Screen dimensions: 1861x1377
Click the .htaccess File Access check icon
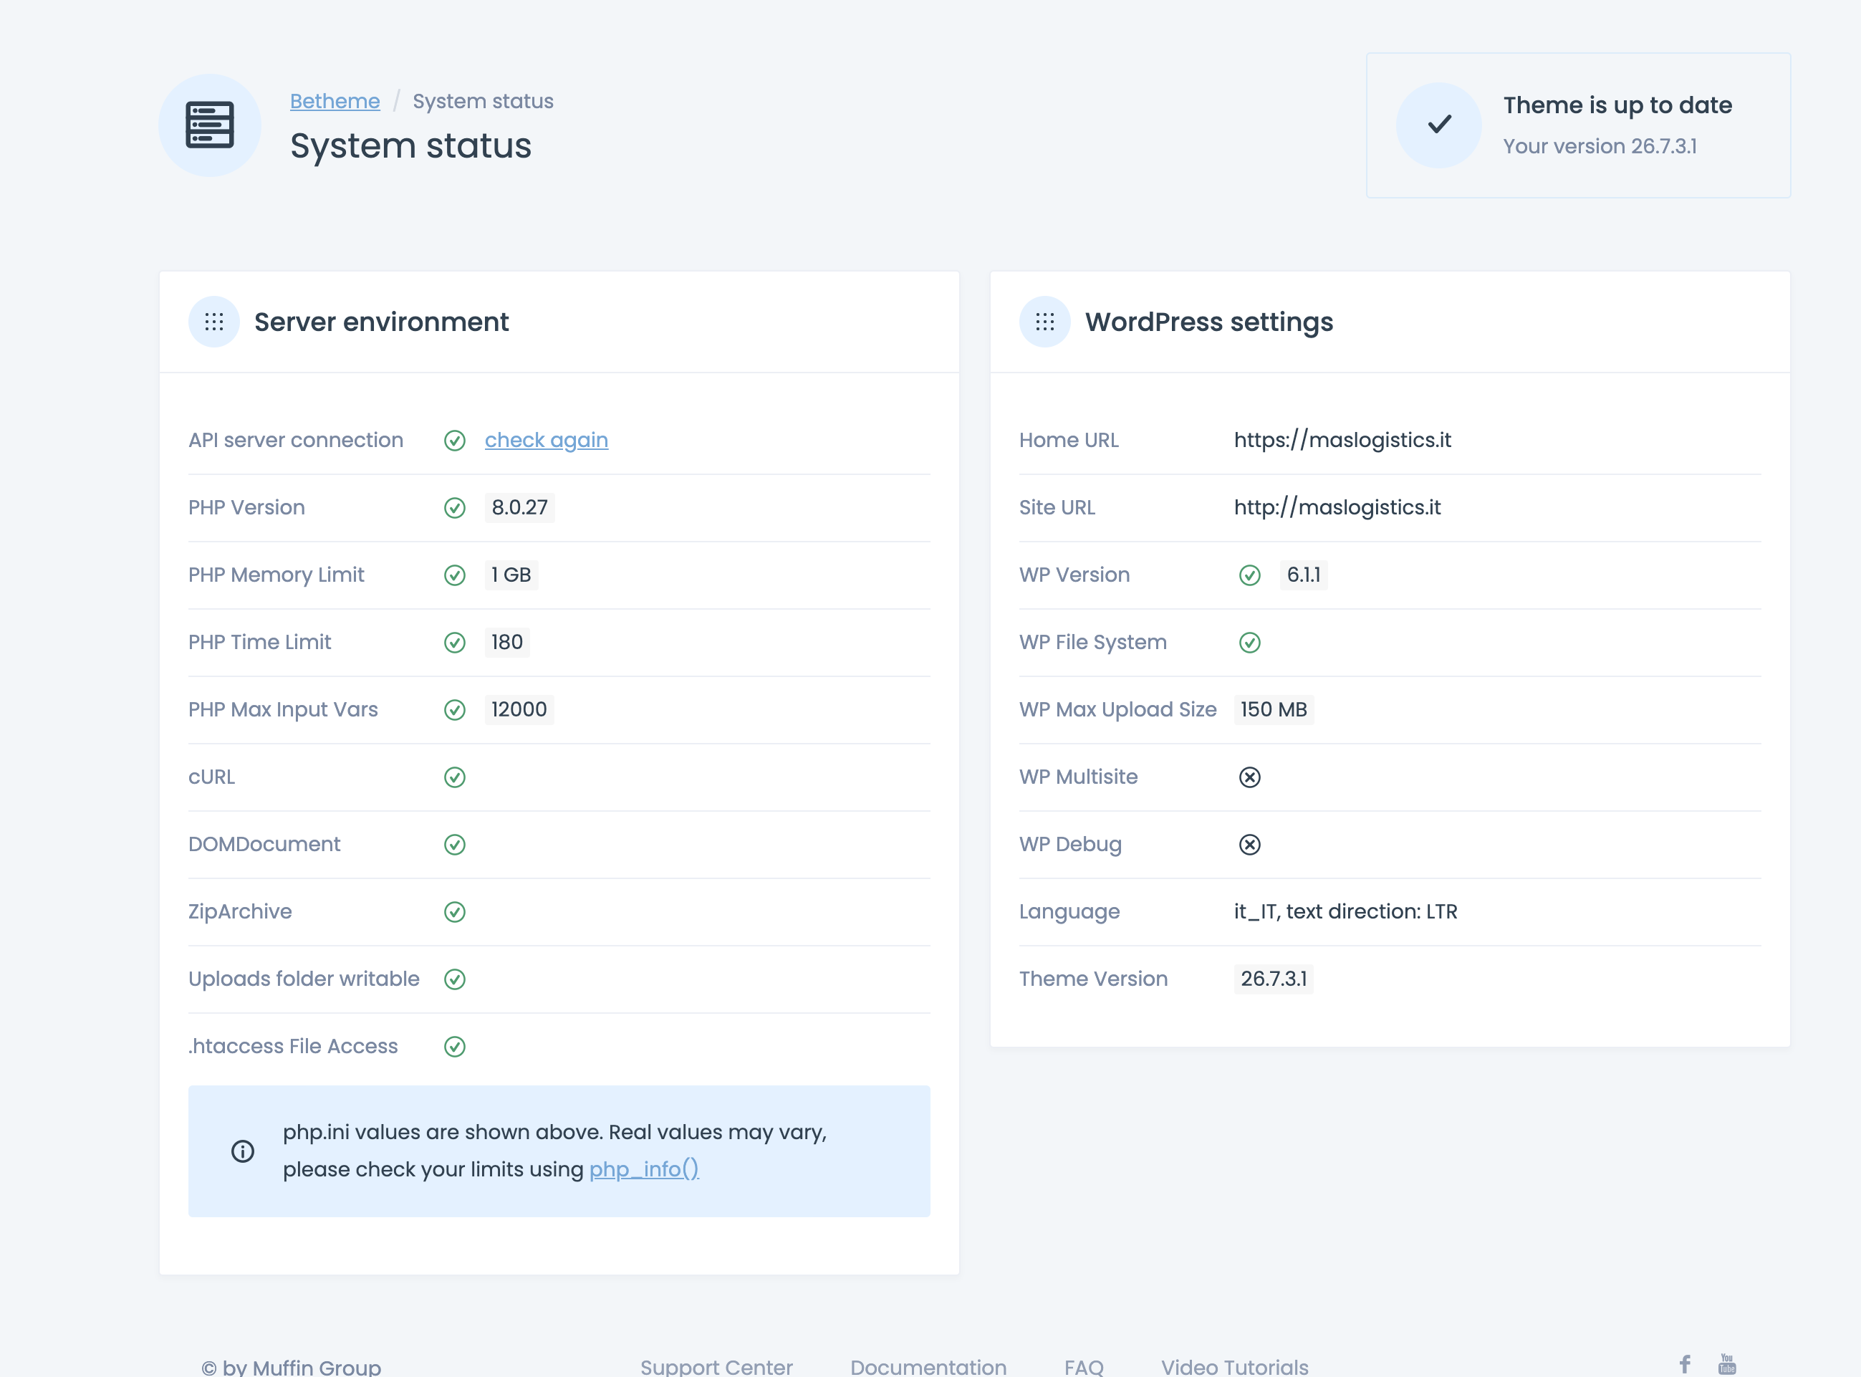click(454, 1047)
